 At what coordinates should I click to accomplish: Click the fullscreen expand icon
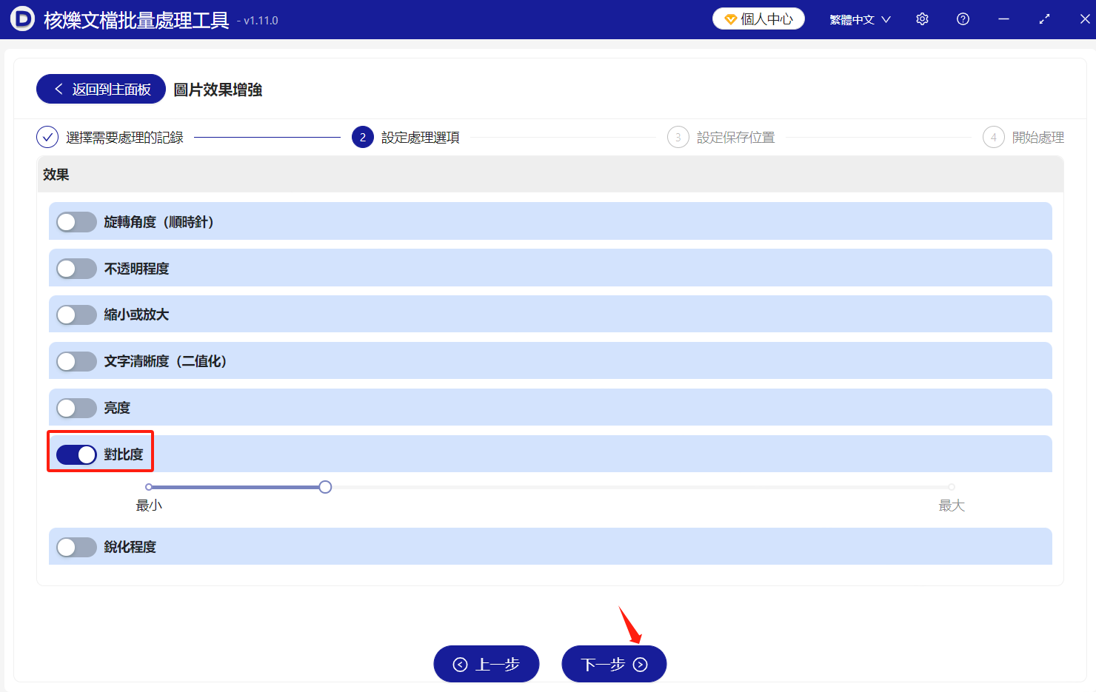[x=1044, y=19]
